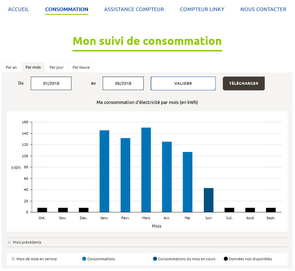The height and width of the screenshot is (271, 295).
Task: Click the VALIDER button
Action: tap(183, 83)
